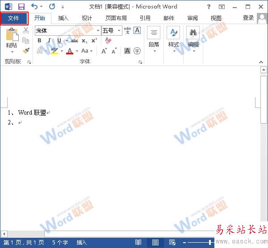Click the Word application icon in title bar
Screen dimensions: 268x248
click(x=8, y=7)
